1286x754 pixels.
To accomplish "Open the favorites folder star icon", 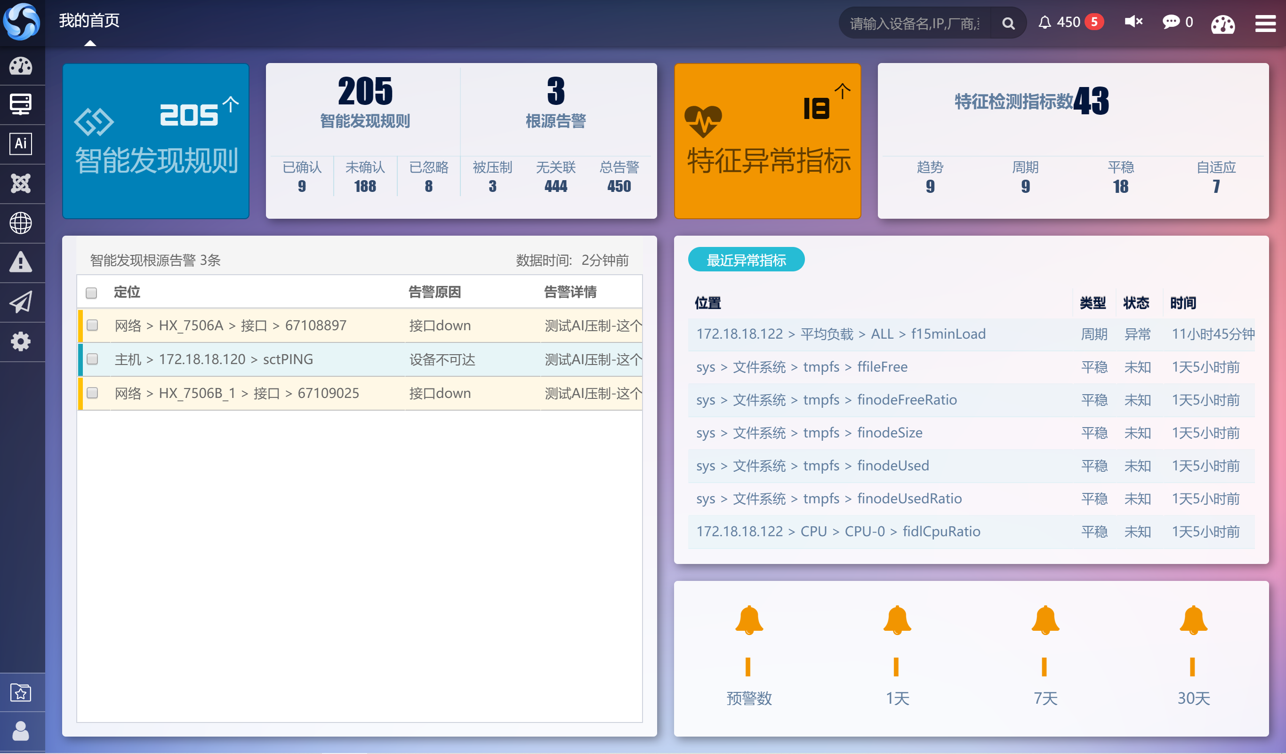I will point(21,692).
